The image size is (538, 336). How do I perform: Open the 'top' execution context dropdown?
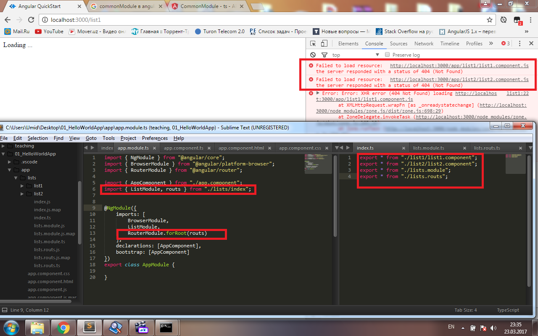(356, 55)
